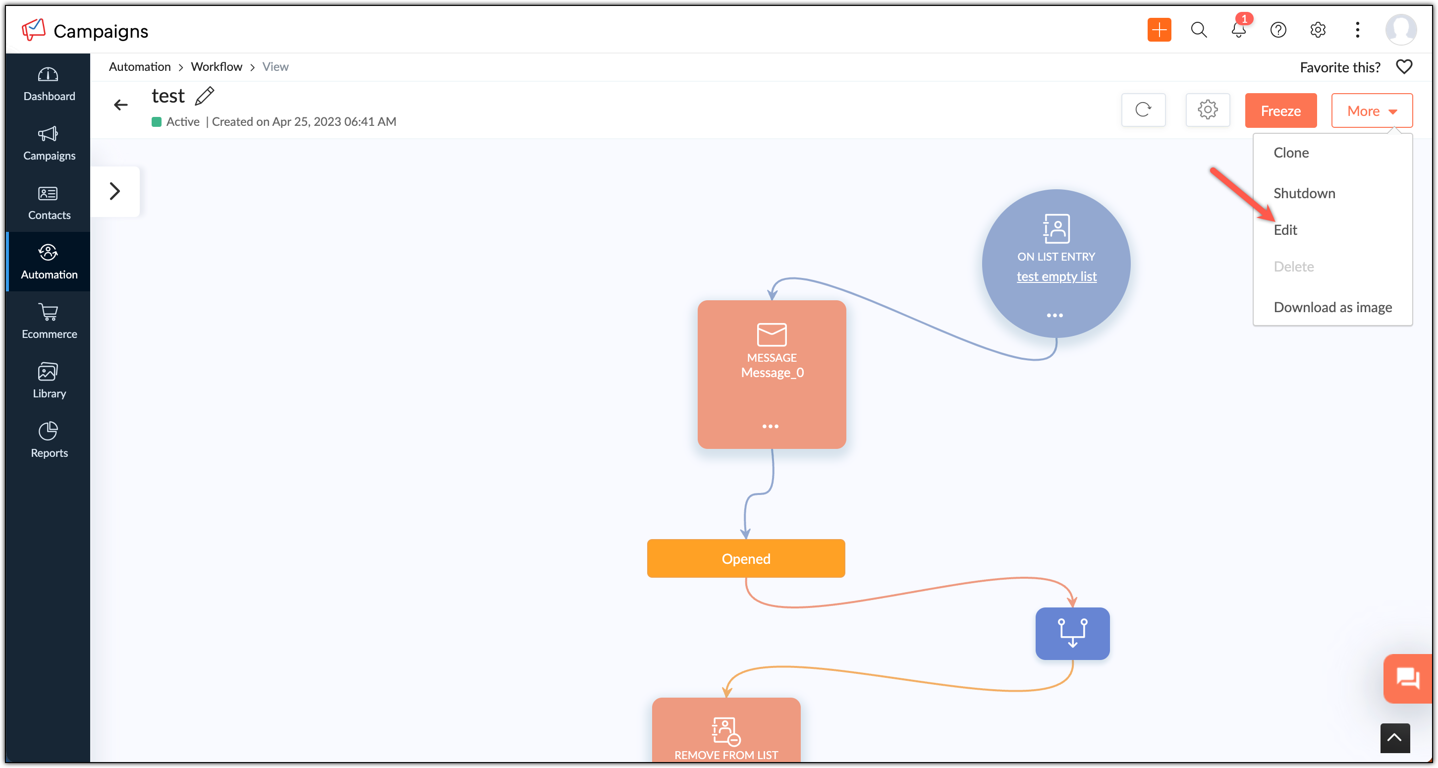Open workflow settings gear beside Freeze
The height and width of the screenshot is (768, 1438).
click(1208, 110)
